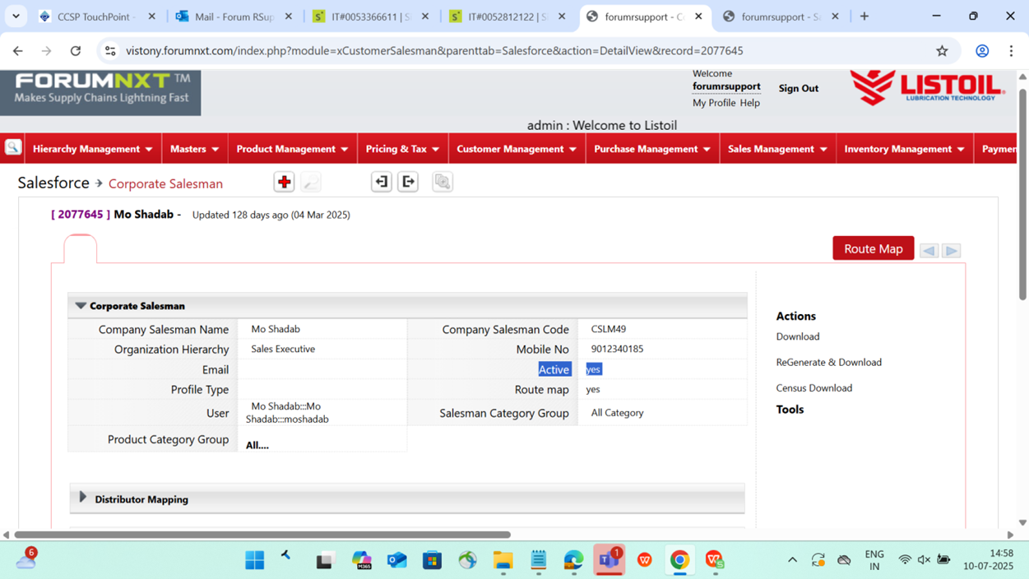
Task: Open Microsoft 365 Copilot taskbar icon
Action: pyautogui.click(x=362, y=560)
